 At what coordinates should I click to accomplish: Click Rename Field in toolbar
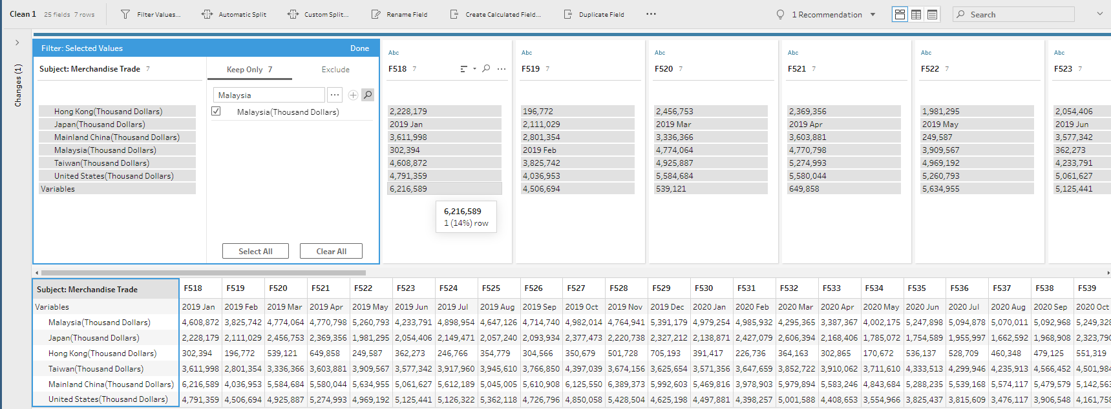(x=399, y=14)
